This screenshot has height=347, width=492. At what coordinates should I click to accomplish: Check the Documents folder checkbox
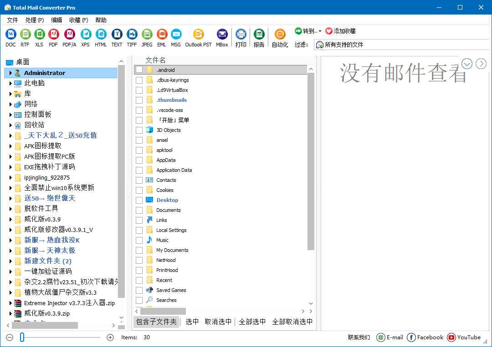[x=139, y=210]
